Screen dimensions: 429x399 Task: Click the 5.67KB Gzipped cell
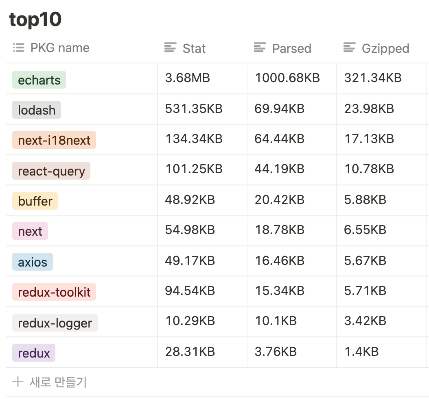click(381, 261)
